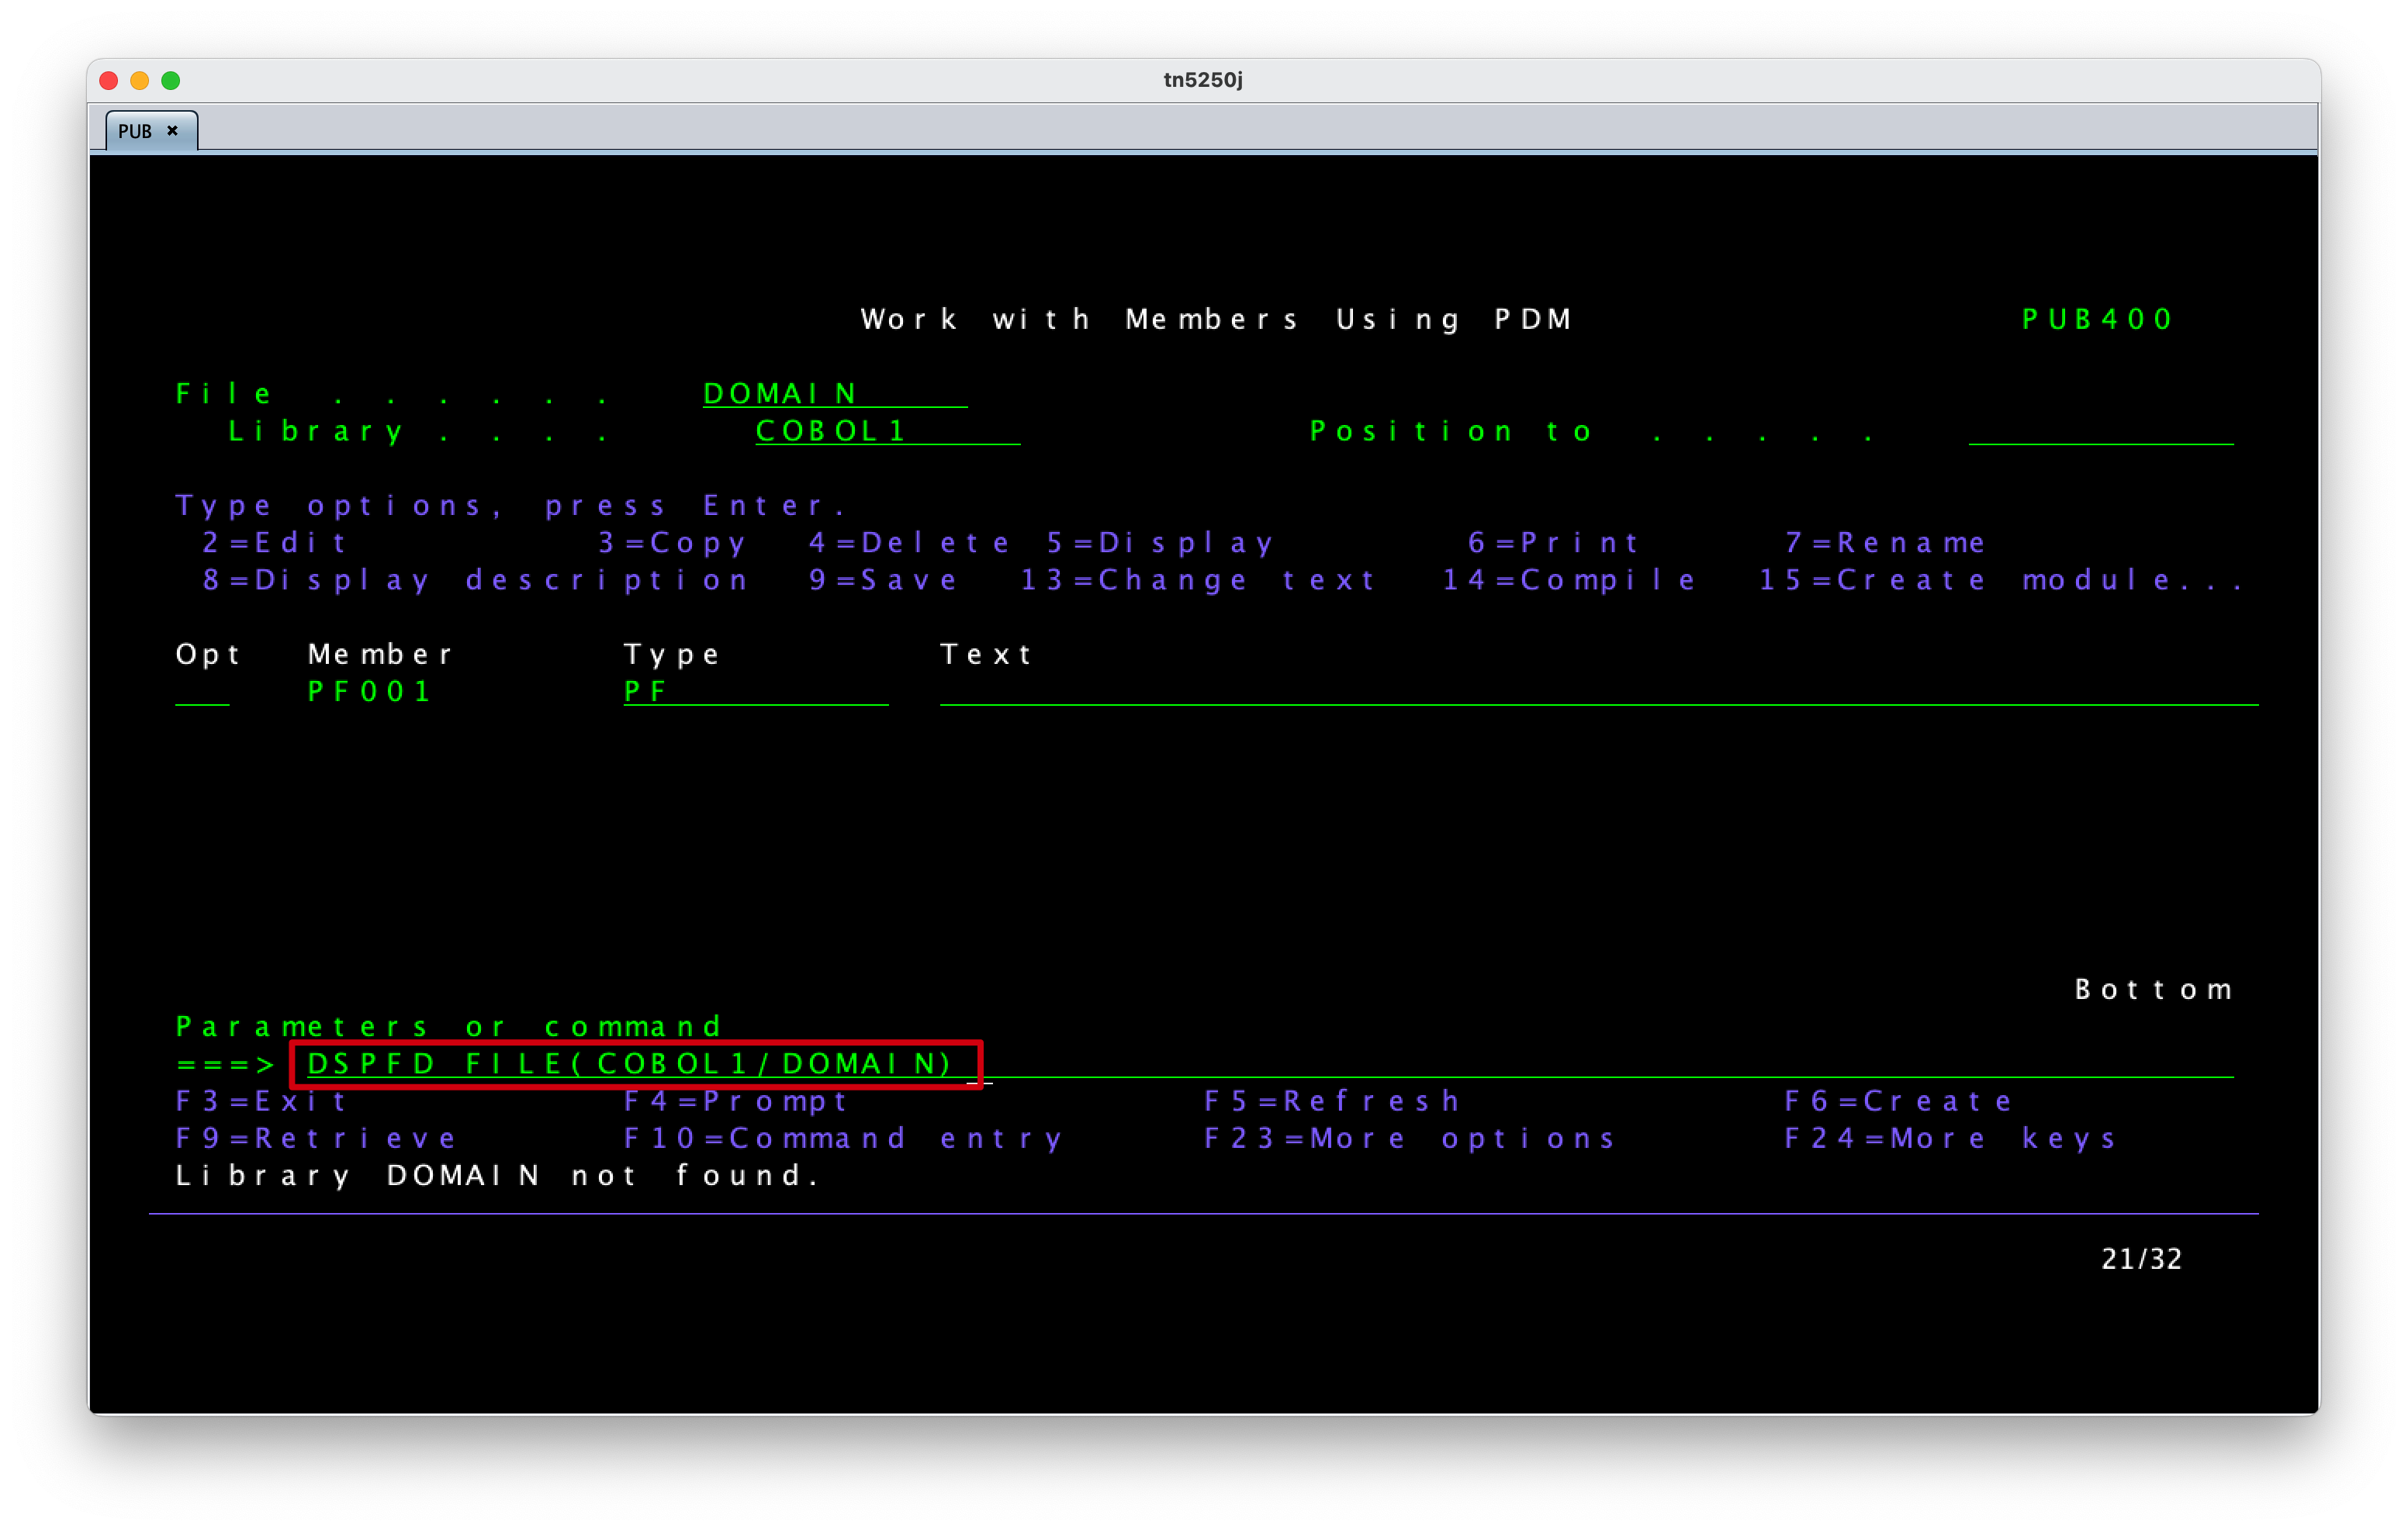Focus the Position to input field

2100,431
